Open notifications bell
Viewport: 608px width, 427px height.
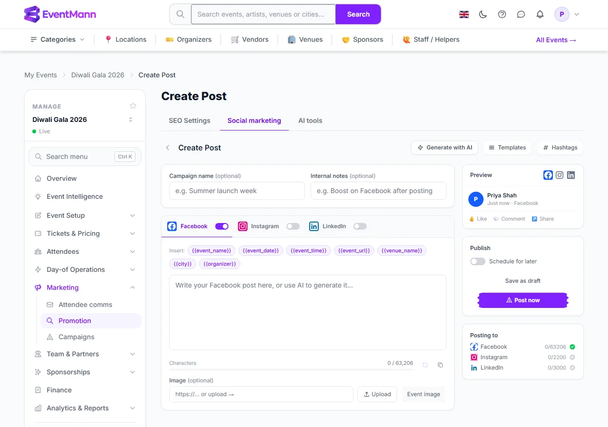[x=540, y=14]
